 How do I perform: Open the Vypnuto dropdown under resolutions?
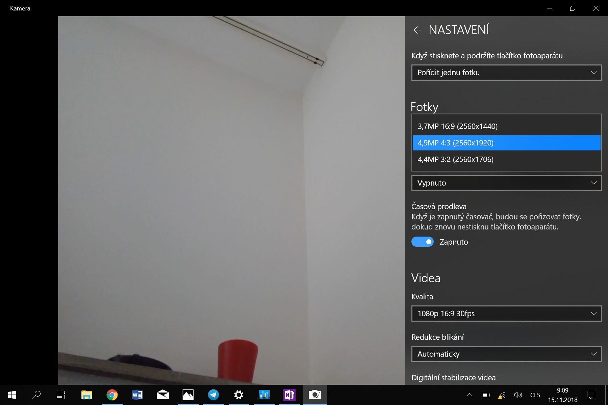click(x=506, y=183)
